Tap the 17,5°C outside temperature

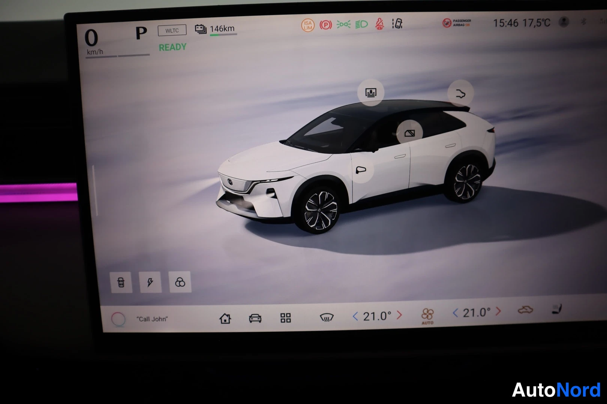[x=536, y=23]
